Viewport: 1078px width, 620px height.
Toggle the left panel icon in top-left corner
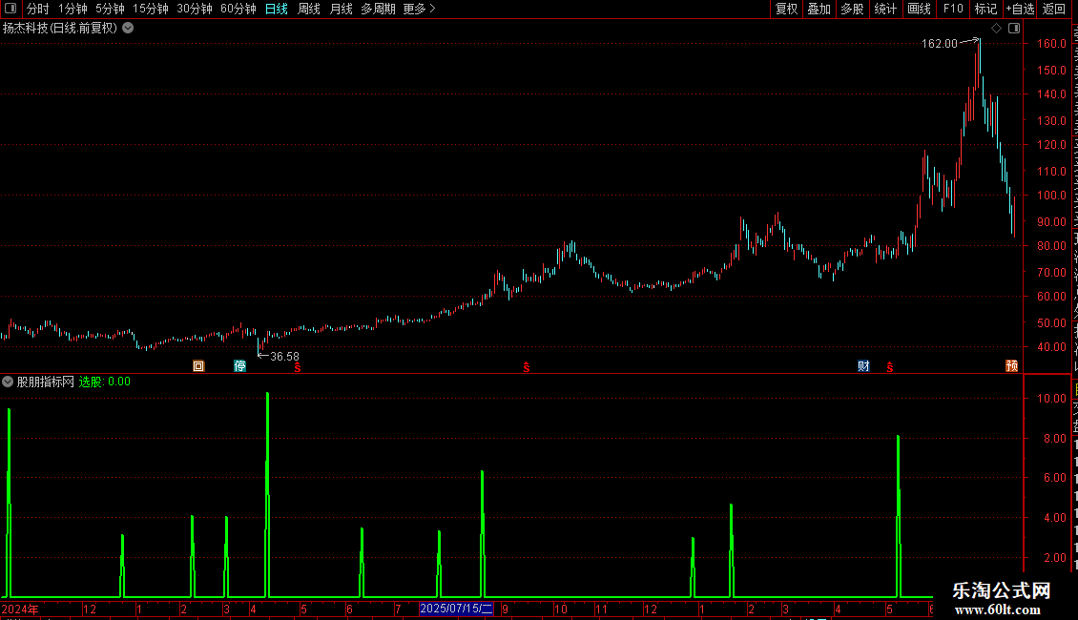[x=10, y=9]
